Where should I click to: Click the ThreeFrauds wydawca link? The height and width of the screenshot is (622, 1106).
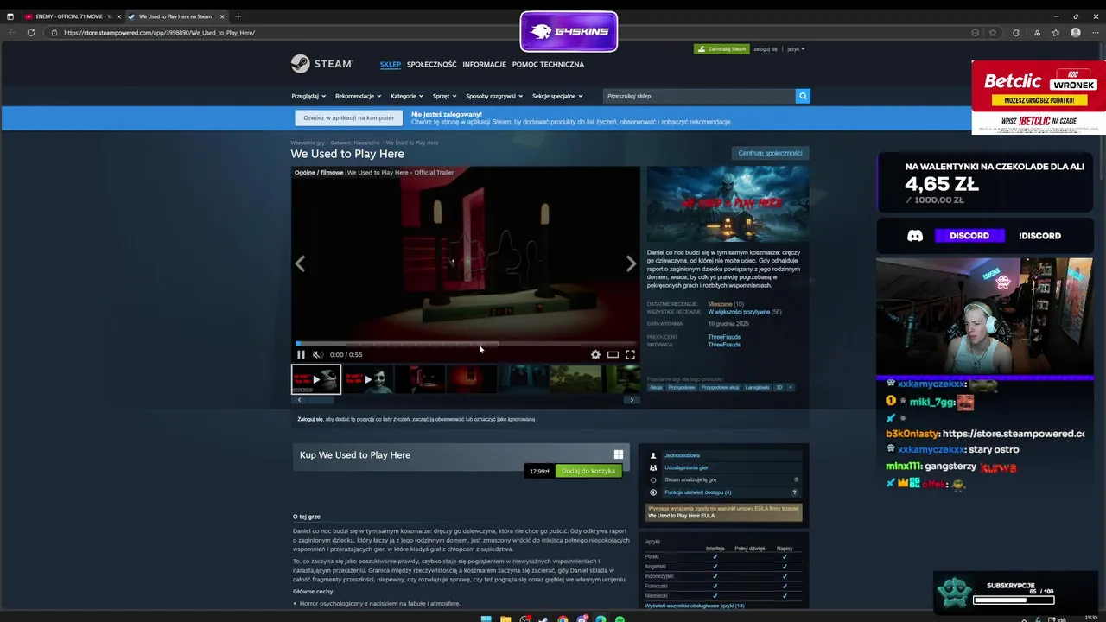(x=724, y=345)
